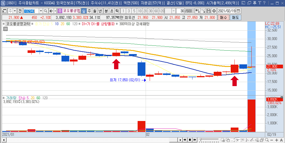Image resolution: width=285 pixels, height=143 pixels.
Task: Toggle the left panel layout icon
Action: click(4, 11)
